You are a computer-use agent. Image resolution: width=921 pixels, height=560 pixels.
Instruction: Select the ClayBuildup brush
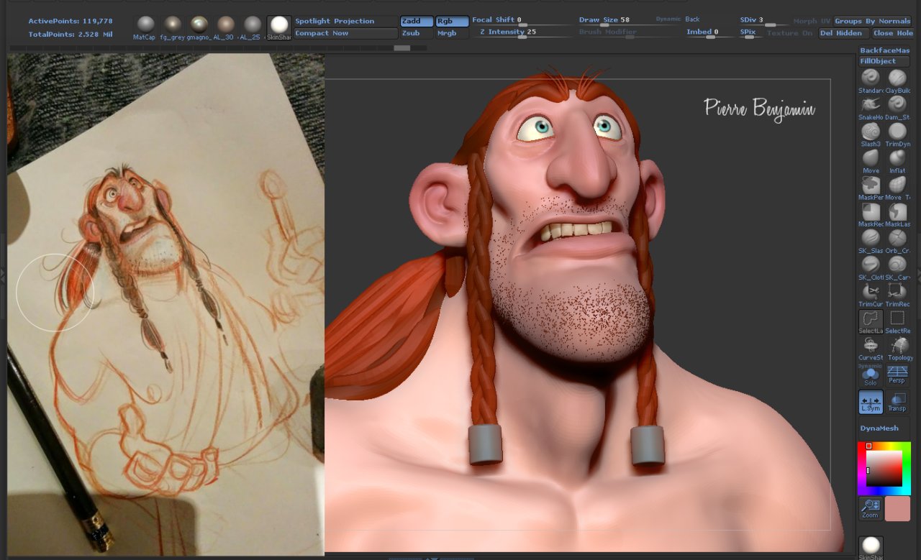(897, 81)
